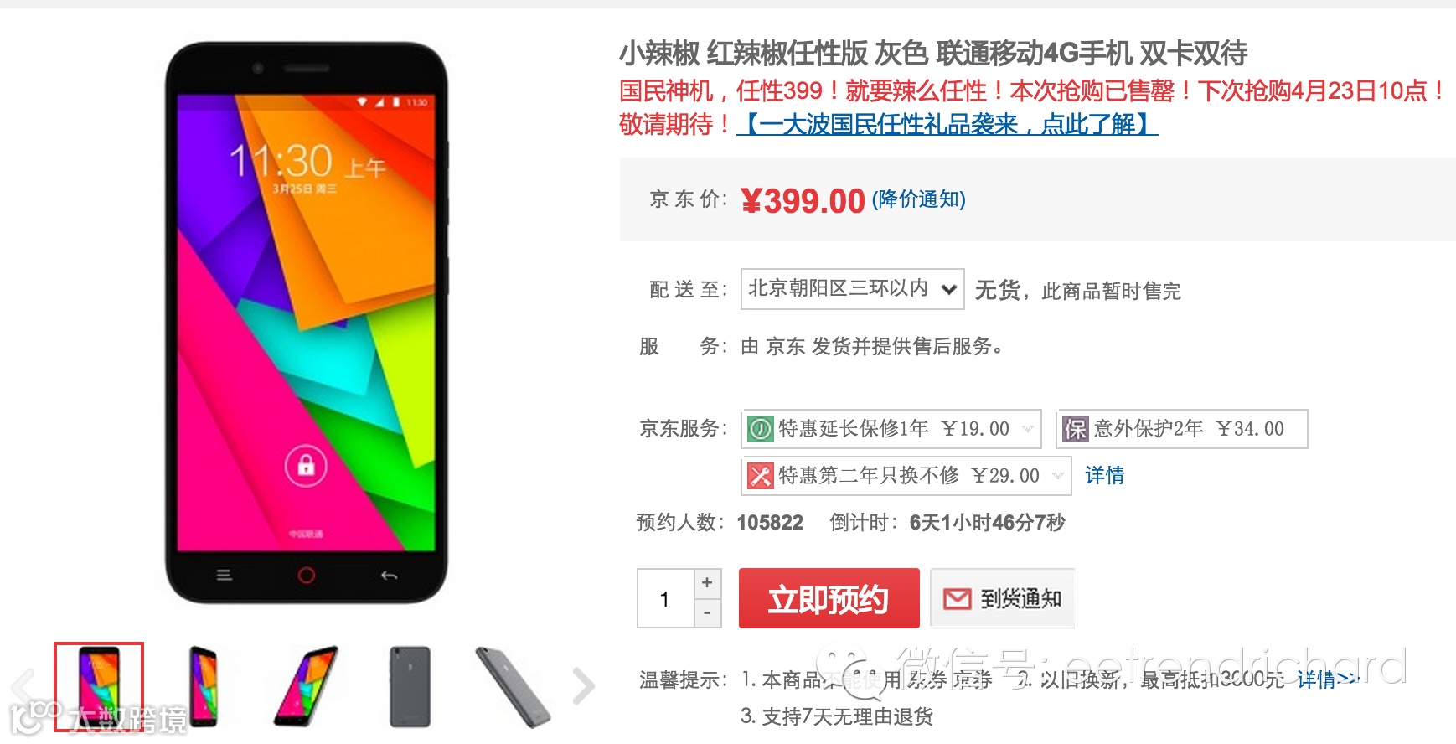Image resolution: width=1456 pixels, height=744 pixels.
Task: Select the angled colorful phone thumbnail
Action: click(306, 686)
